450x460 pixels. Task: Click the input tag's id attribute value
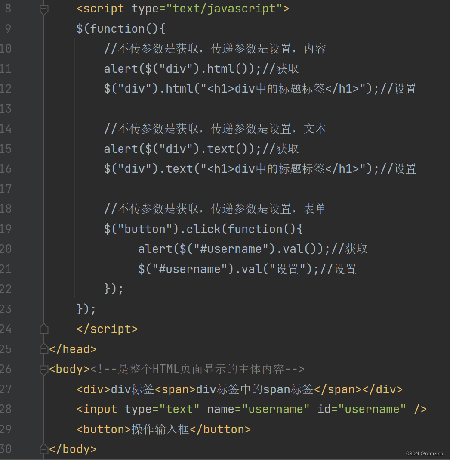point(372,409)
